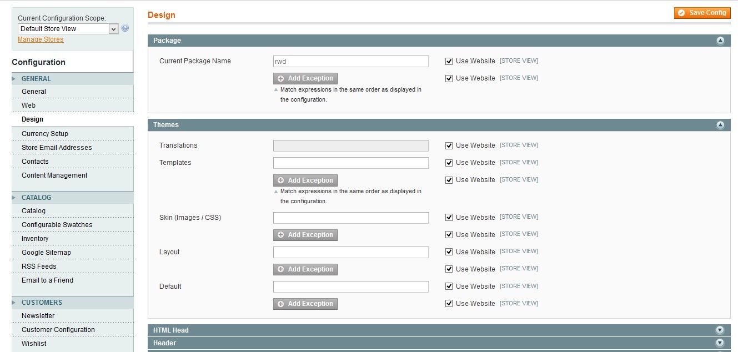Open the Current Configuration Scope dropdown
738x352 pixels.
[x=68, y=29]
